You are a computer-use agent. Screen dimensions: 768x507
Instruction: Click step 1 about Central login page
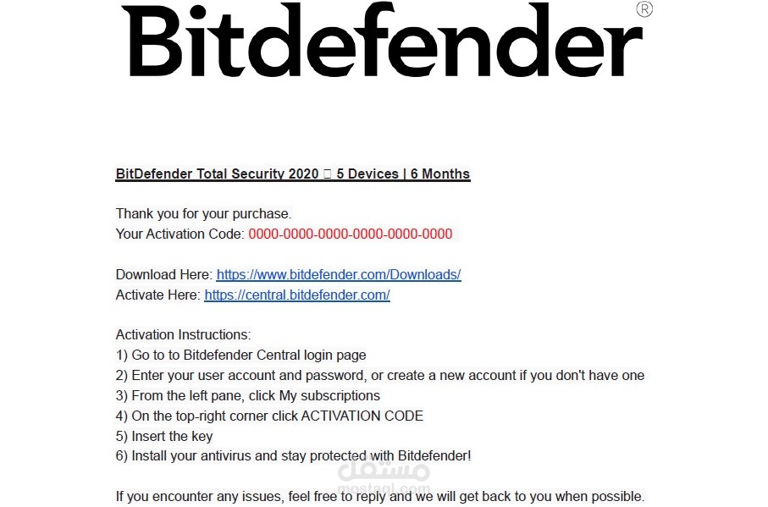pyautogui.click(x=241, y=355)
